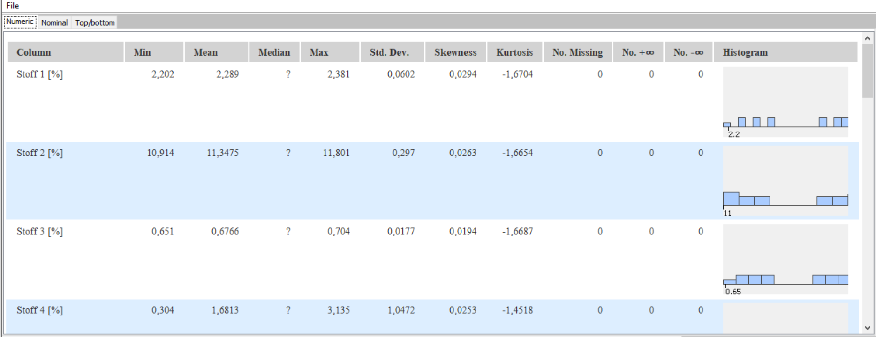Click the Max value 11,801

point(336,153)
